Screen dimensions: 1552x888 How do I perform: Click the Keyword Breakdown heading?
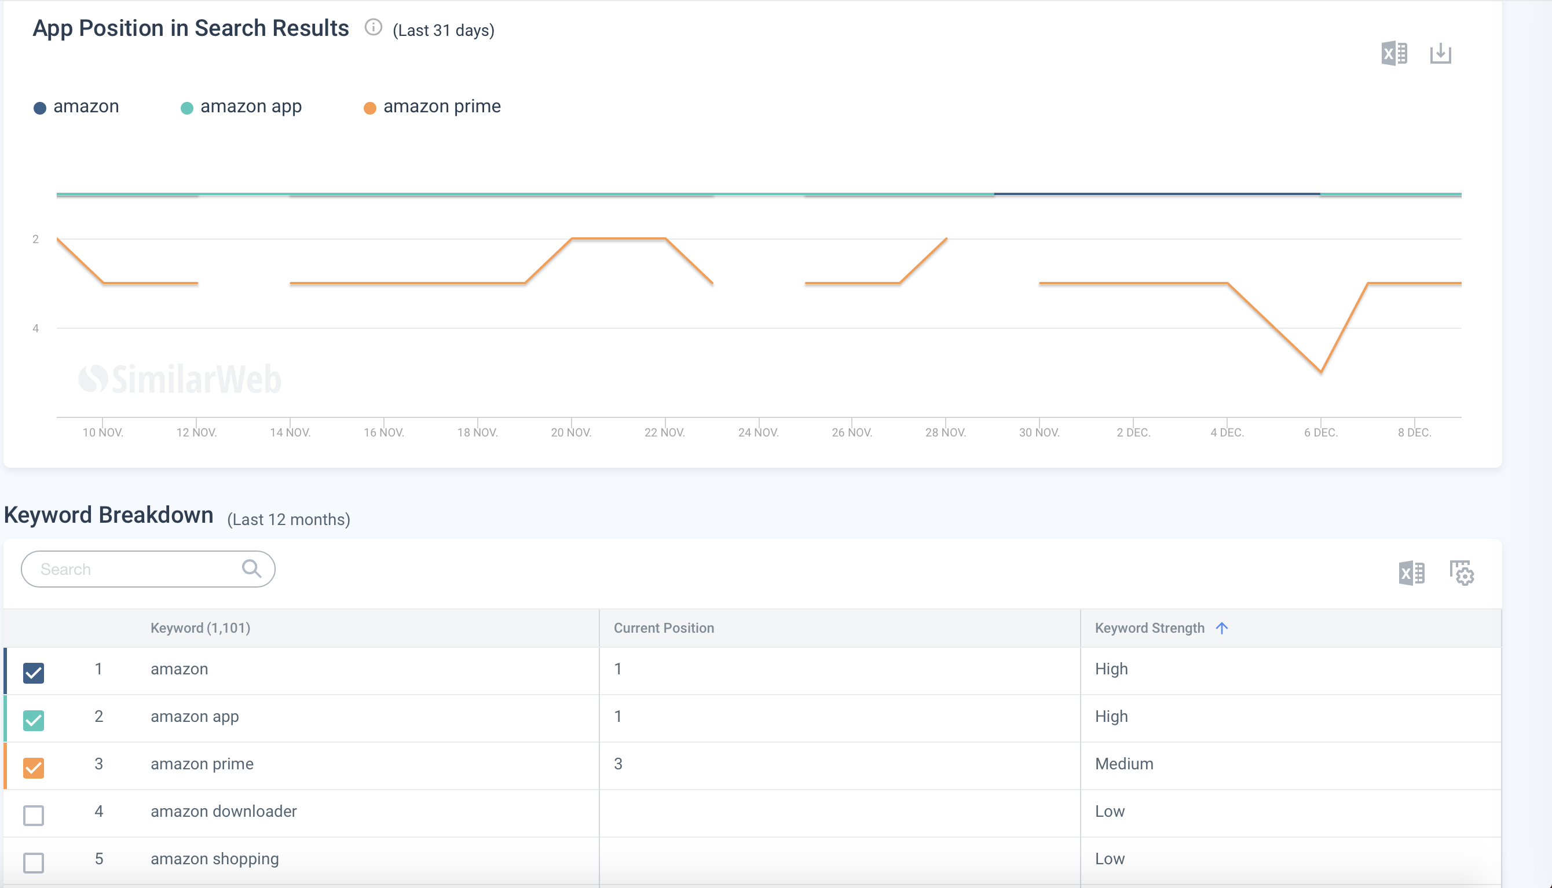[x=109, y=515]
